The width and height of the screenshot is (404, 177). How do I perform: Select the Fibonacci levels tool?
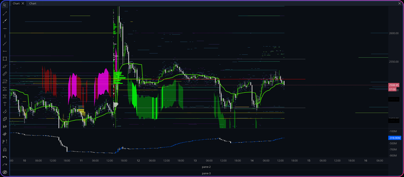coord(5,81)
